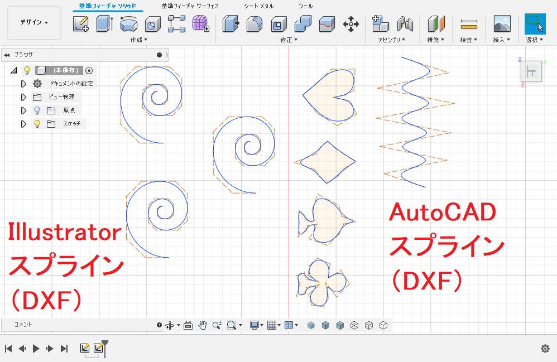Viewport: 557px width, 362px height.
Task: Open the 修正 dropdown menu
Action: pyautogui.click(x=289, y=40)
